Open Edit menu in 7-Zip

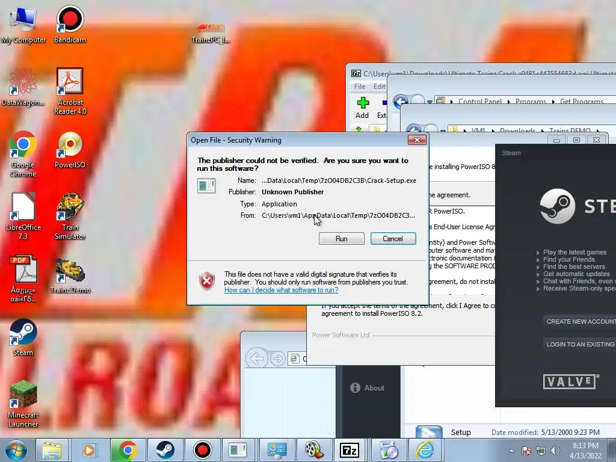click(379, 87)
